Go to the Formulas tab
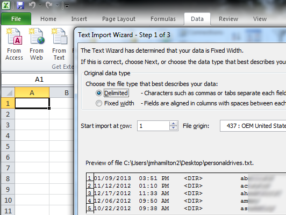This screenshot has width=286, height=215. coord(163,19)
